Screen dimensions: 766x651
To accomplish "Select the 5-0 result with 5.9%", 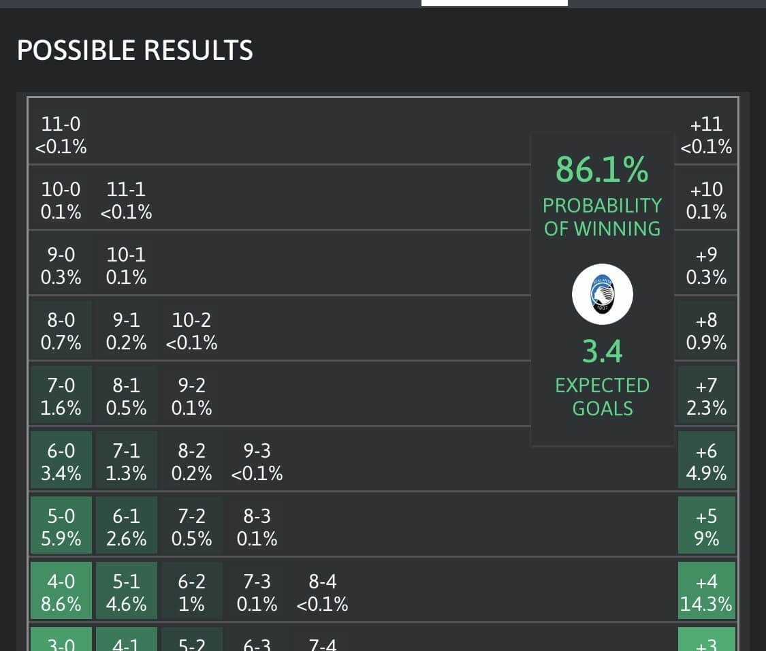I will (x=60, y=526).
